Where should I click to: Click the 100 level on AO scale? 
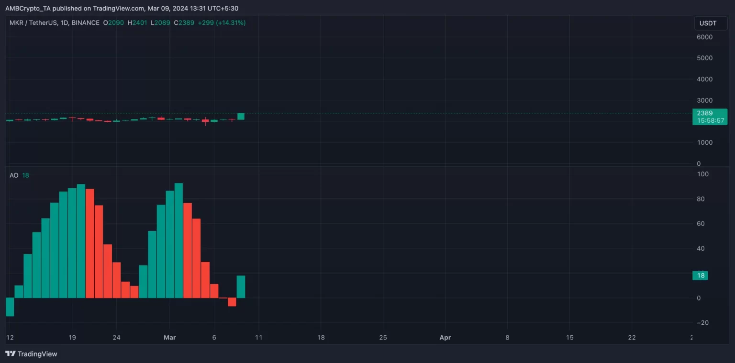coord(703,174)
